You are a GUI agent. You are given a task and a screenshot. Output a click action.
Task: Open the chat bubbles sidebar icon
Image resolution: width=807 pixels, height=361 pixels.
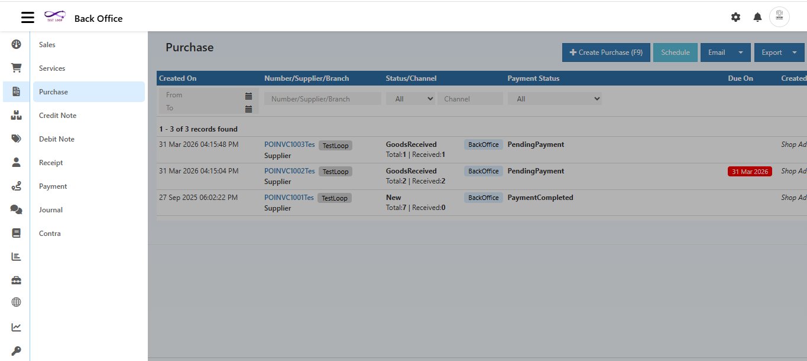(16, 209)
